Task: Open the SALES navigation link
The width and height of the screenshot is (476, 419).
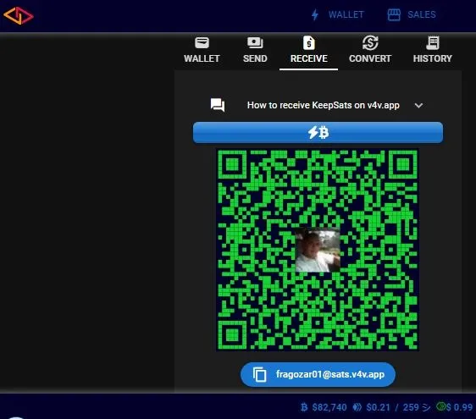Action: (421, 14)
